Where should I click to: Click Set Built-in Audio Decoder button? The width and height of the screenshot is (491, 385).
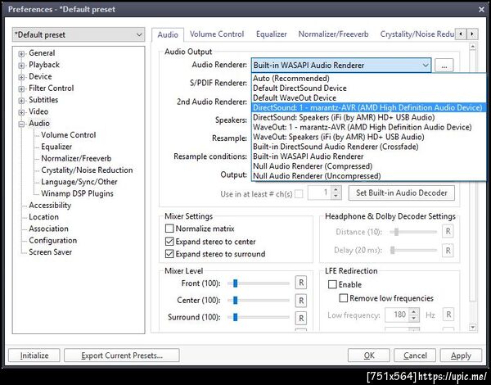click(402, 192)
